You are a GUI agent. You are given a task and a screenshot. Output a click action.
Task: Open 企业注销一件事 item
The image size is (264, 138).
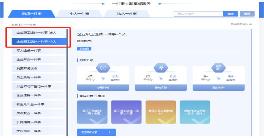point(39,95)
